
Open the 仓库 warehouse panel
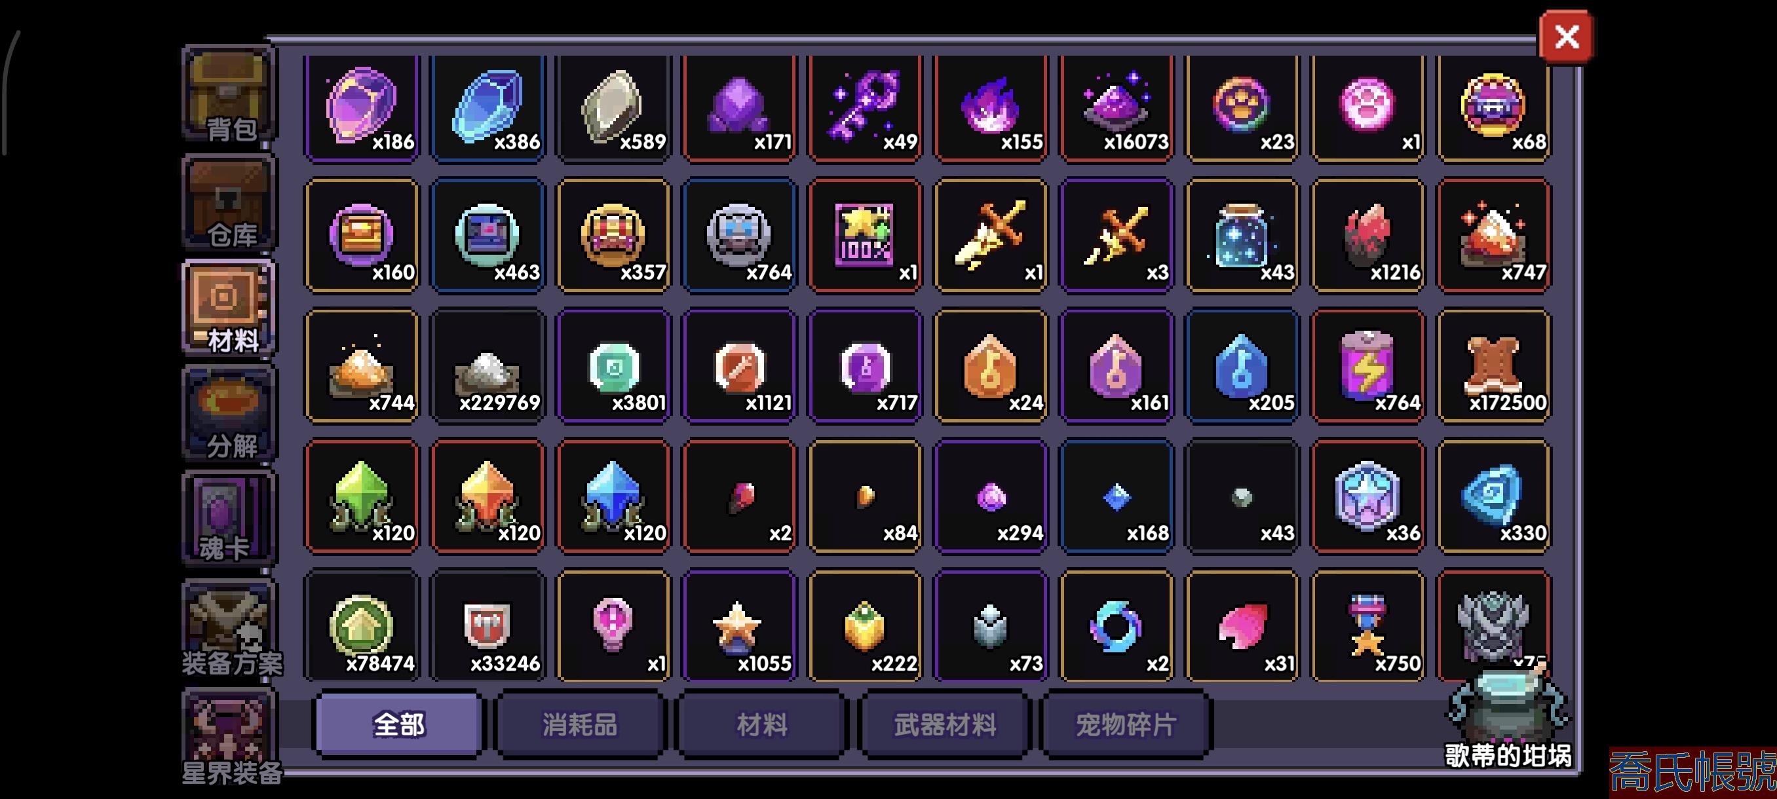(x=229, y=202)
